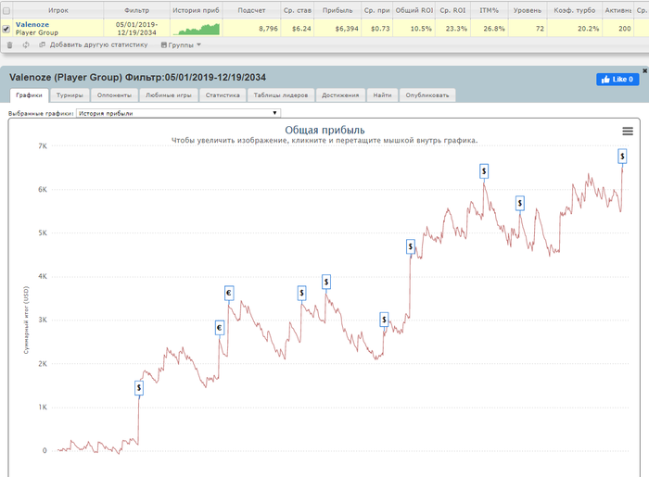649x477 pixels.
Task: Open the История прибыли chart selector
Action: coord(178,113)
